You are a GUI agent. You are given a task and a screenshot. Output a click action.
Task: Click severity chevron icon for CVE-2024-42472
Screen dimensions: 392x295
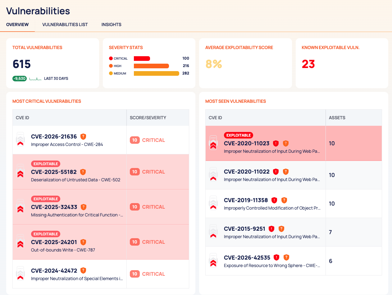20,274
